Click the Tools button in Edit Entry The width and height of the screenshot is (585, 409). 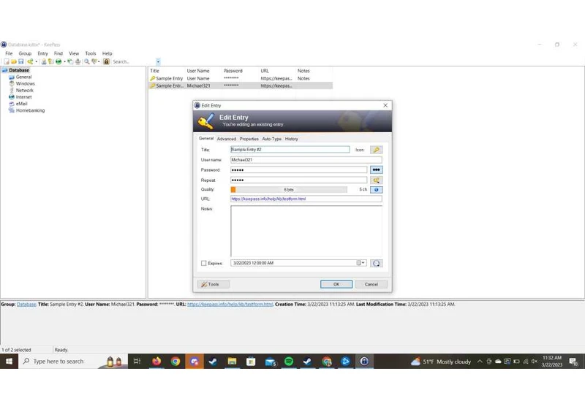pos(213,284)
